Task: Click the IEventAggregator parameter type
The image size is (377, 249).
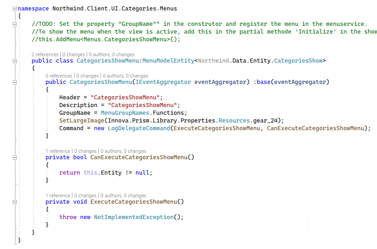Action: (163, 82)
